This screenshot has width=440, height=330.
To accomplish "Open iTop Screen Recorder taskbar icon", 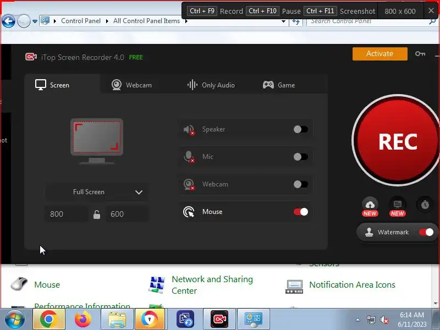I will click(219, 320).
